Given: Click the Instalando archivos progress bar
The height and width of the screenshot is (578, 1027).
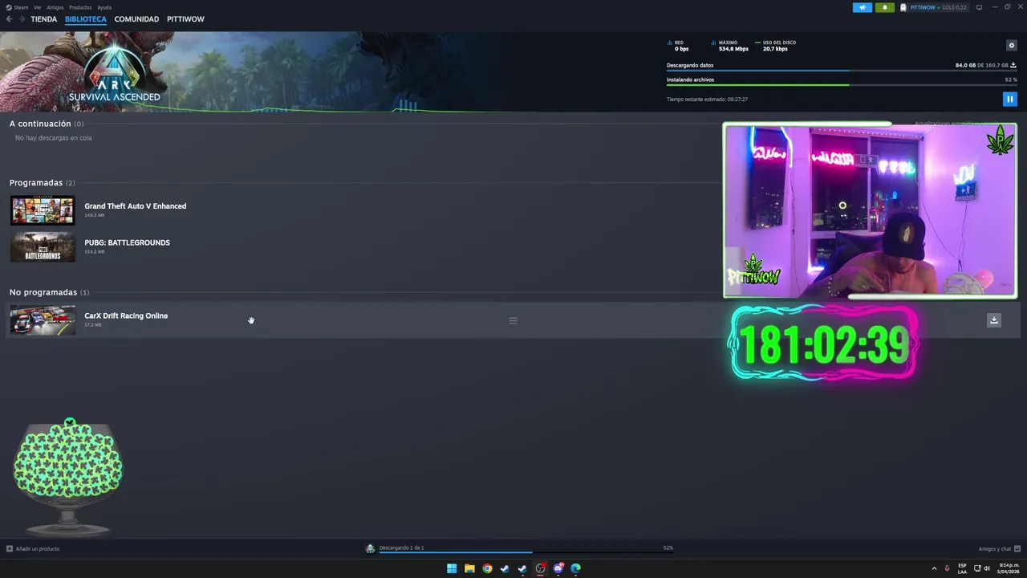Looking at the screenshot, I should [842, 85].
